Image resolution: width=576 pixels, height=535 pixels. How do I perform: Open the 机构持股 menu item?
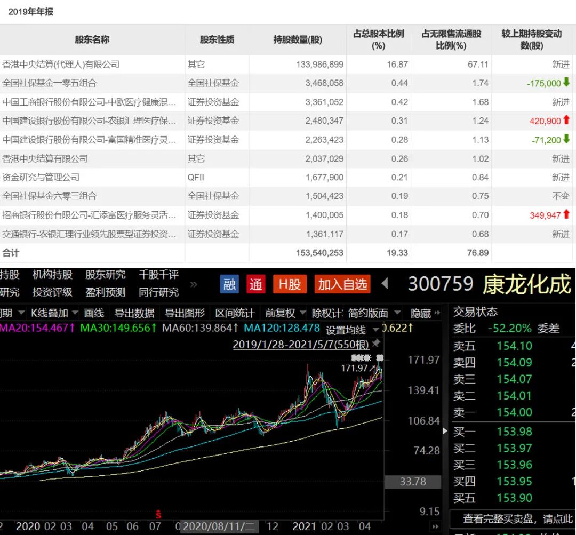click(52, 275)
